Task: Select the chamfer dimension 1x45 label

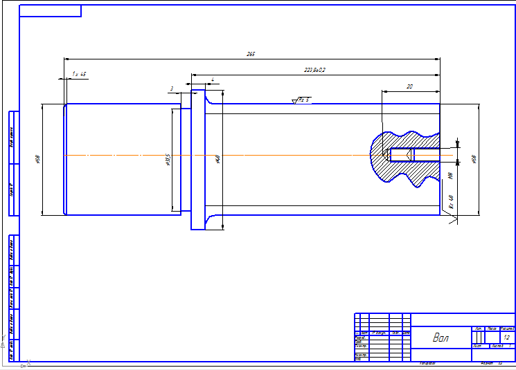Action: tap(79, 74)
